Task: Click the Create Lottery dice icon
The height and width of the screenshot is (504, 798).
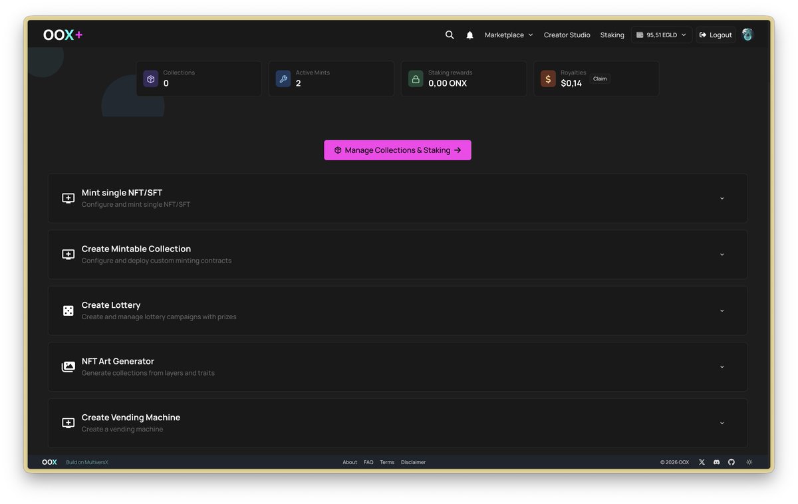Action: [68, 311]
